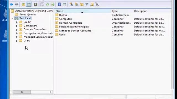
Task: Click the 'Default container for ma...' description
Action: [149, 31]
